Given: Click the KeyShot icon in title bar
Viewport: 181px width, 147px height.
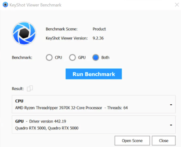Looking at the screenshot, I should tap(5, 5).
